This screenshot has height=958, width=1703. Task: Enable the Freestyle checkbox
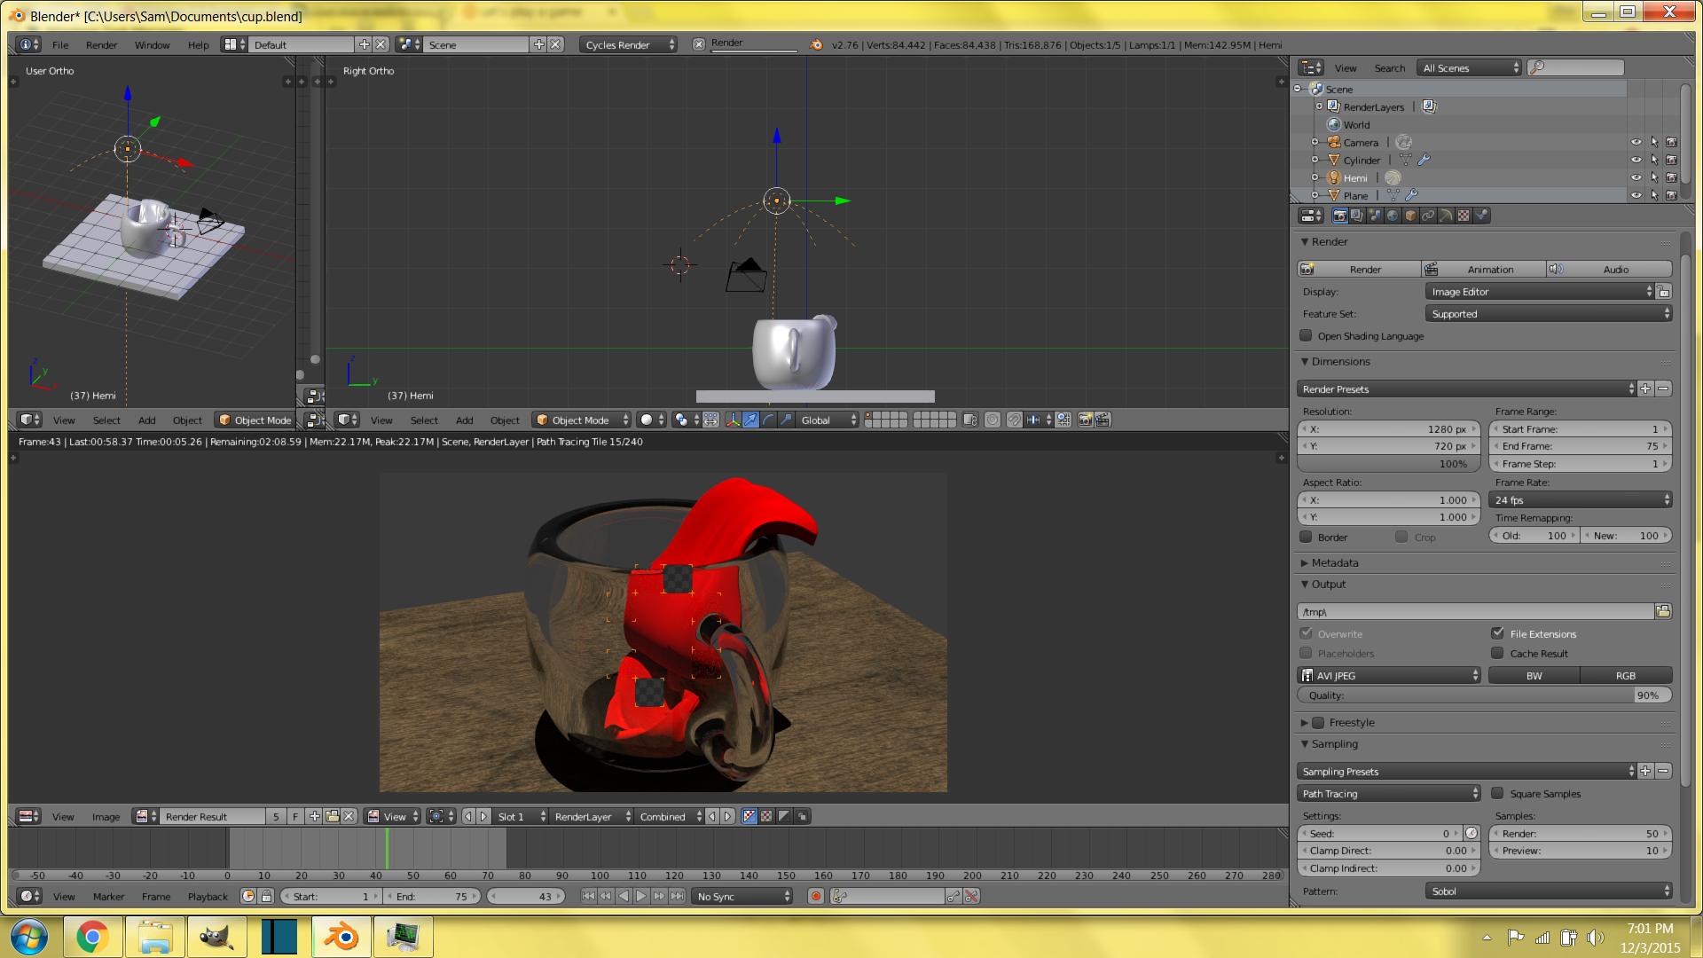pos(1318,722)
